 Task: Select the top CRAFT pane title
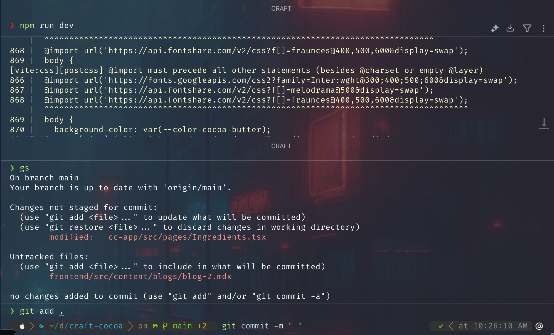point(281,8)
